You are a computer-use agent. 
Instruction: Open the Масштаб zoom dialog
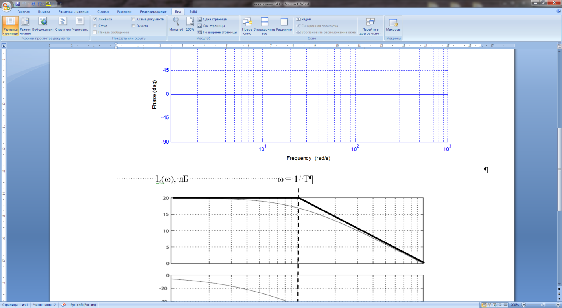176,24
